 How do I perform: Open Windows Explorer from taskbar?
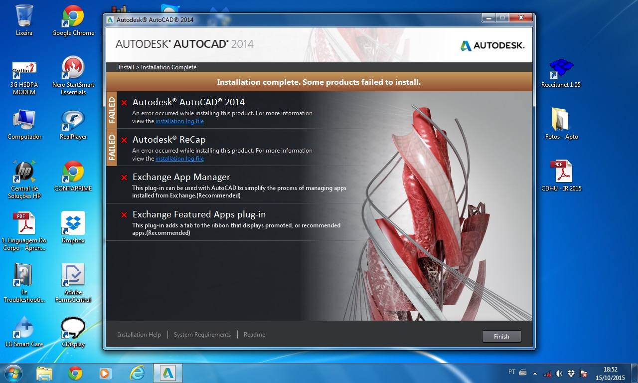pos(44,373)
